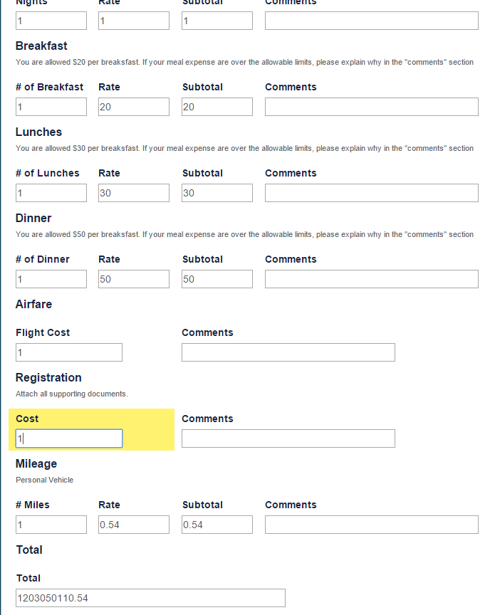The height and width of the screenshot is (615, 490).
Task: Focus the Dinner Comments box
Action: click(x=371, y=279)
